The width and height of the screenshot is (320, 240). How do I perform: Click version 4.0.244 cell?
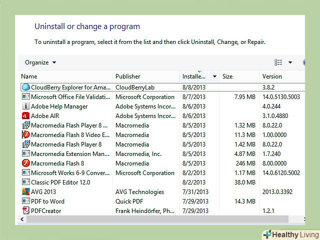(x=271, y=106)
